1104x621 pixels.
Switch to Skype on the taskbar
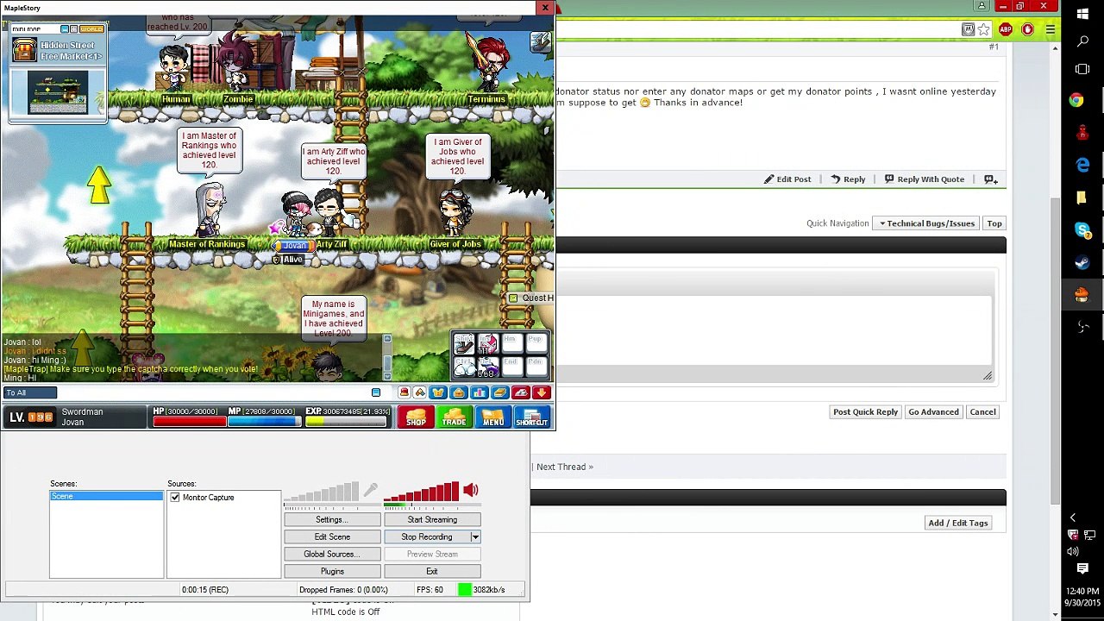point(1082,230)
